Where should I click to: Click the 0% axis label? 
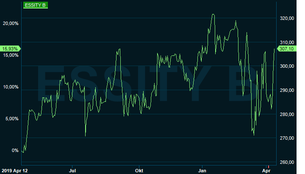[15, 150]
